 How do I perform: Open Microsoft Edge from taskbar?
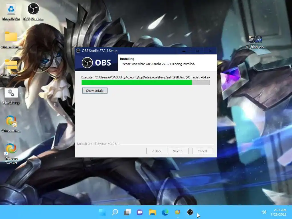(165, 212)
